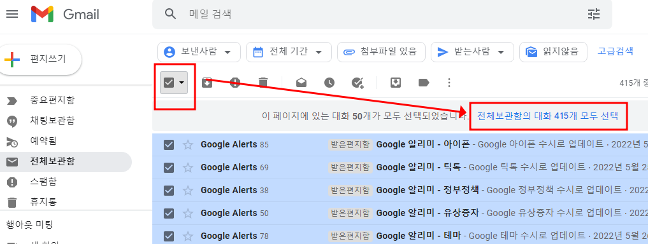Click the 전체보관함 envelope icon
The image size is (648, 244).
12,162
